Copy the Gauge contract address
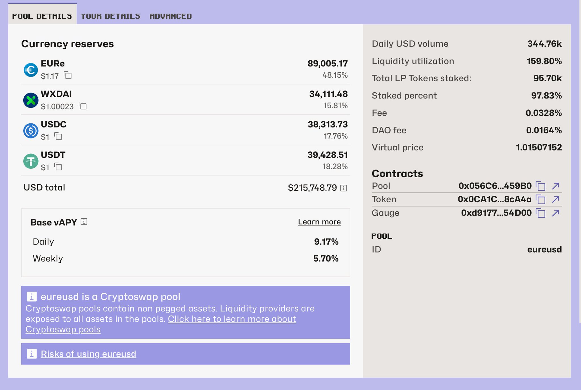This screenshot has height=390, width=581. pyautogui.click(x=541, y=213)
